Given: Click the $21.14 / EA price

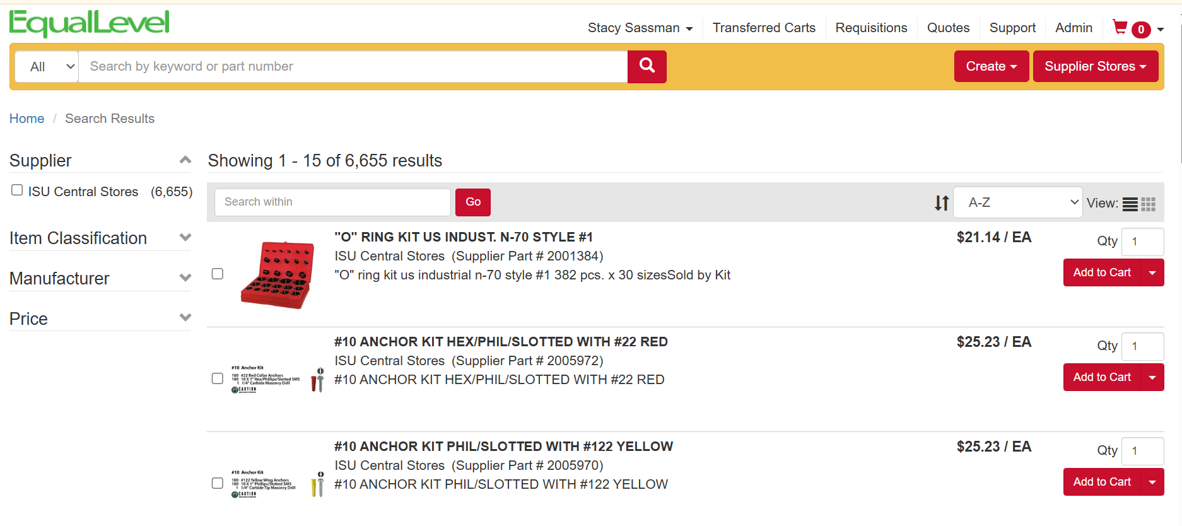Looking at the screenshot, I should tap(994, 237).
